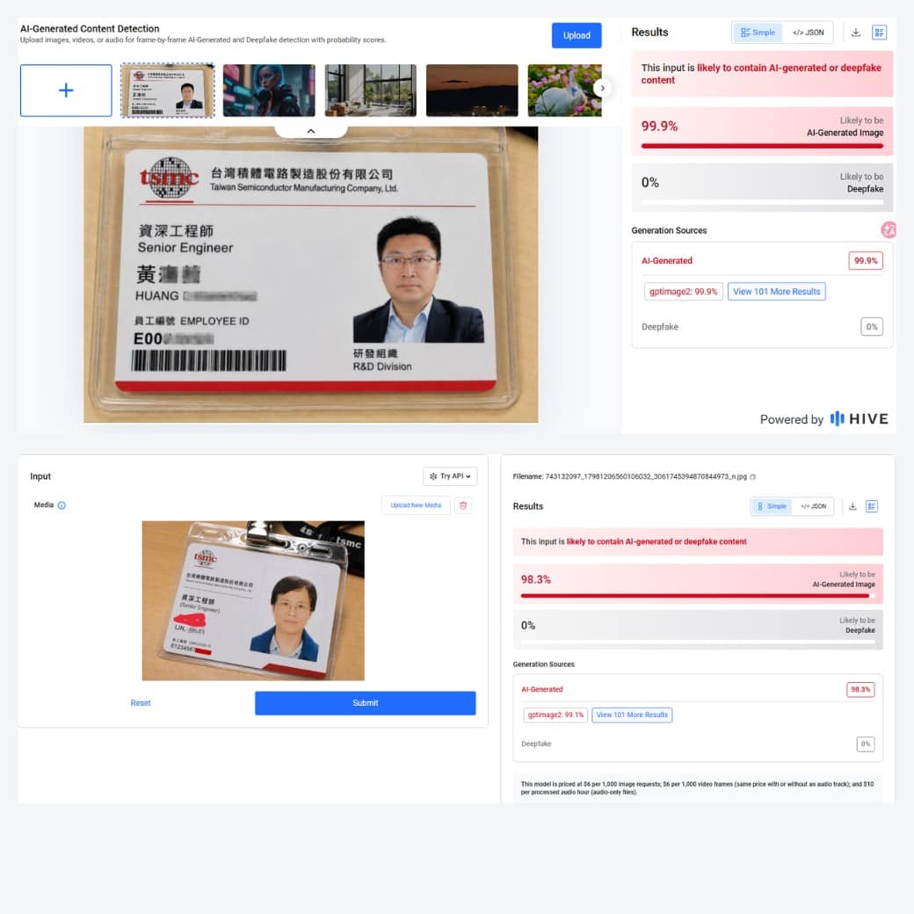Click the Reset link
The image size is (914, 914).
pyautogui.click(x=141, y=703)
